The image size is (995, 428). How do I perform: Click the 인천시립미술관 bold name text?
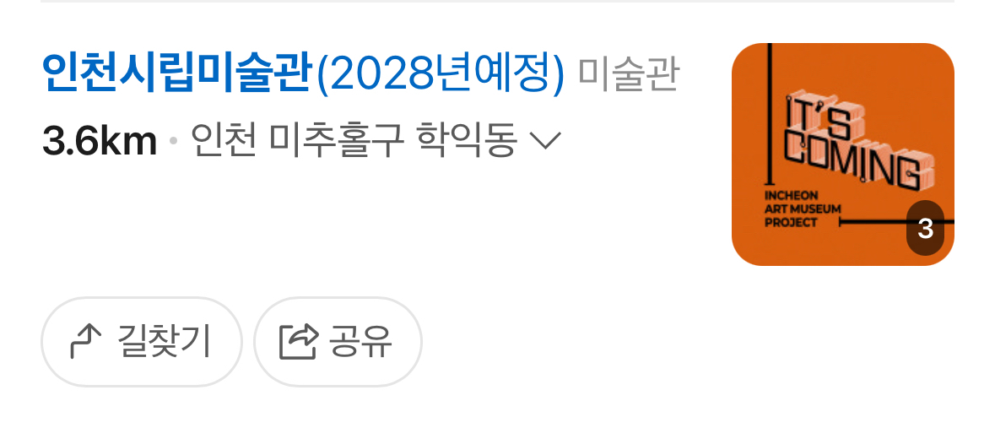[x=178, y=74]
